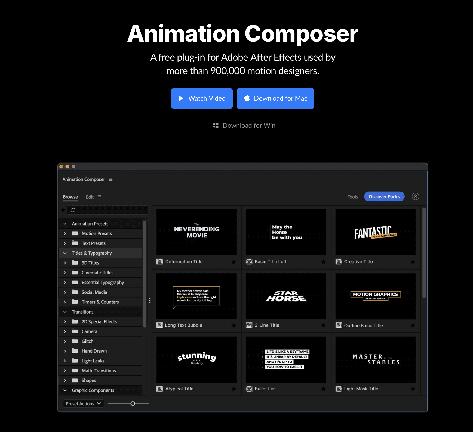
Task: Click the Matte Transitions folder icon
Action: [75, 370]
